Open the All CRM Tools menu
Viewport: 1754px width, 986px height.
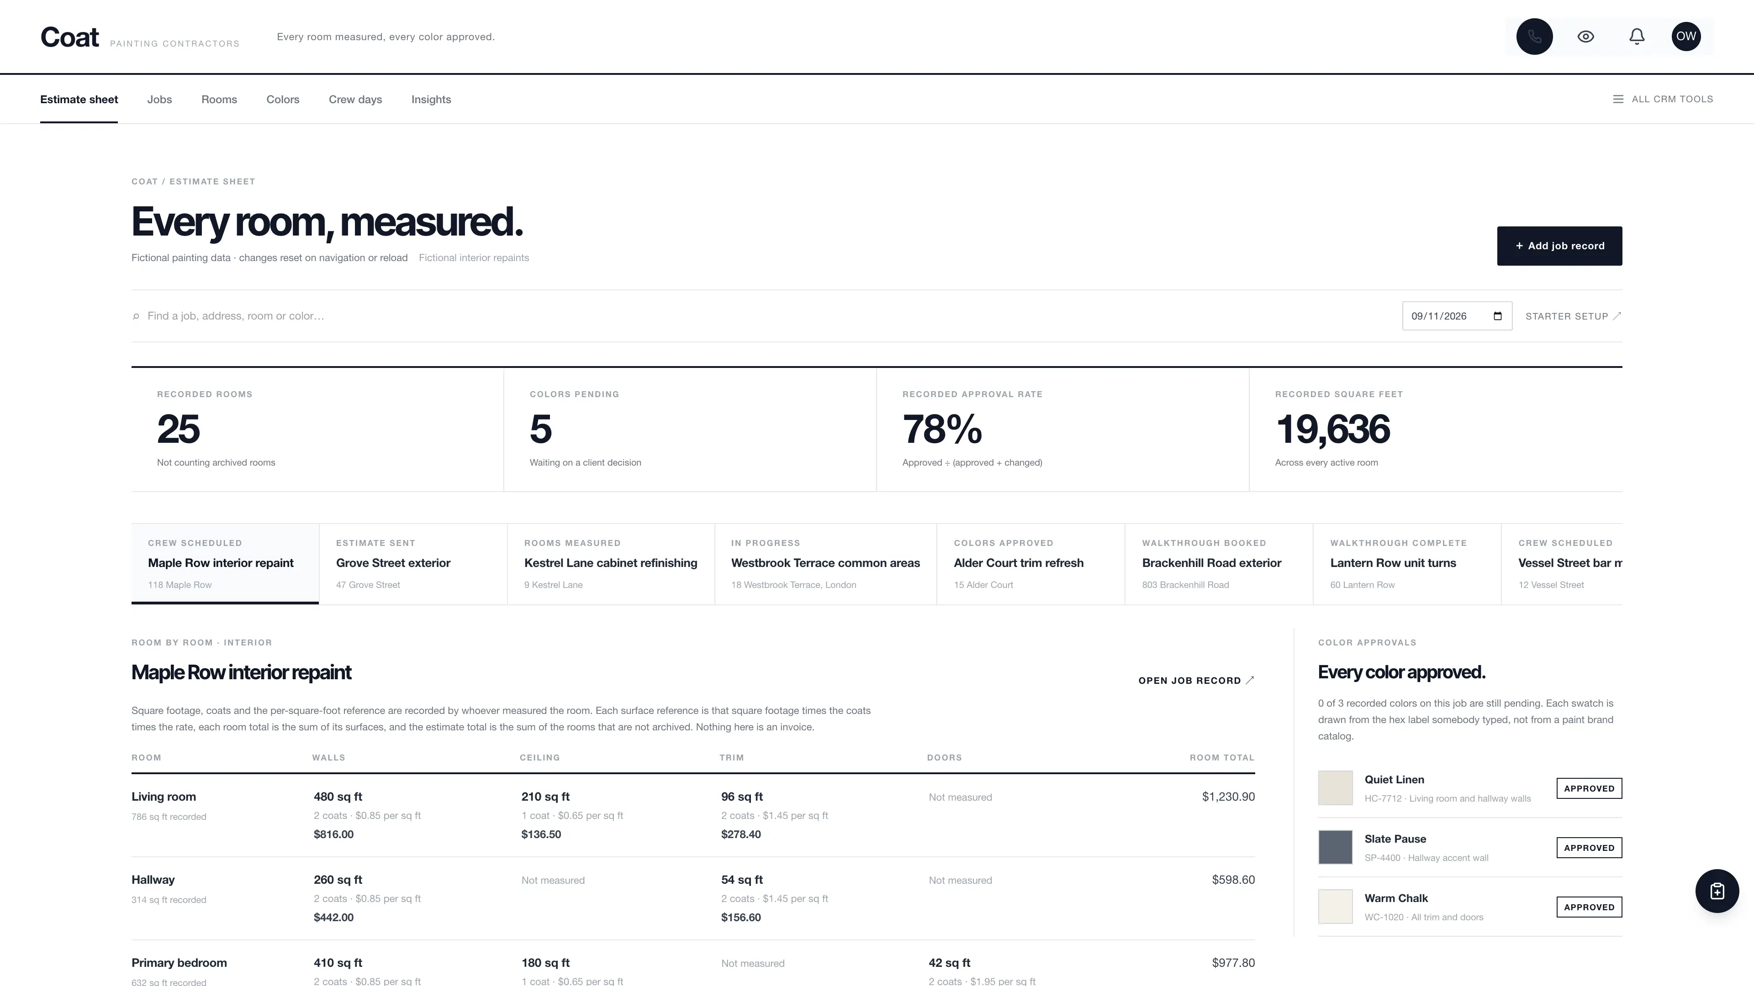1663,100
